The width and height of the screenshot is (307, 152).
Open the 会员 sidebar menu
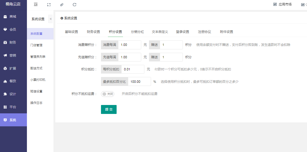point(13,29)
